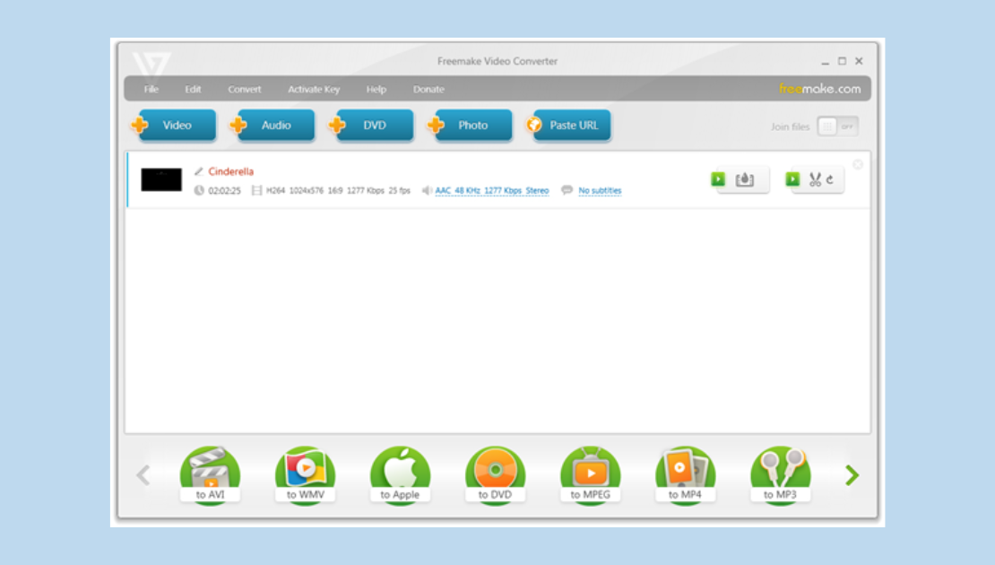Open the editor with the scissors icon
The image size is (995, 565).
click(816, 179)
